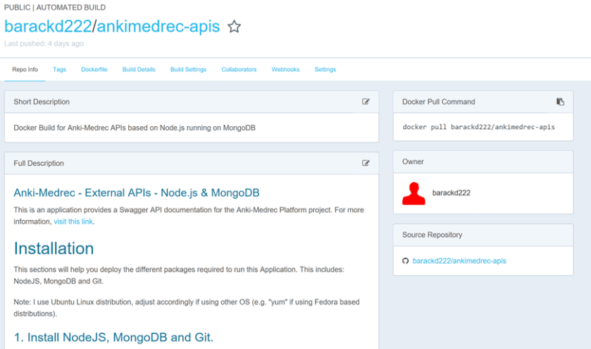Open the Dockerfile tab
Screen dimensions: 591x349
[x=94, y=70]
